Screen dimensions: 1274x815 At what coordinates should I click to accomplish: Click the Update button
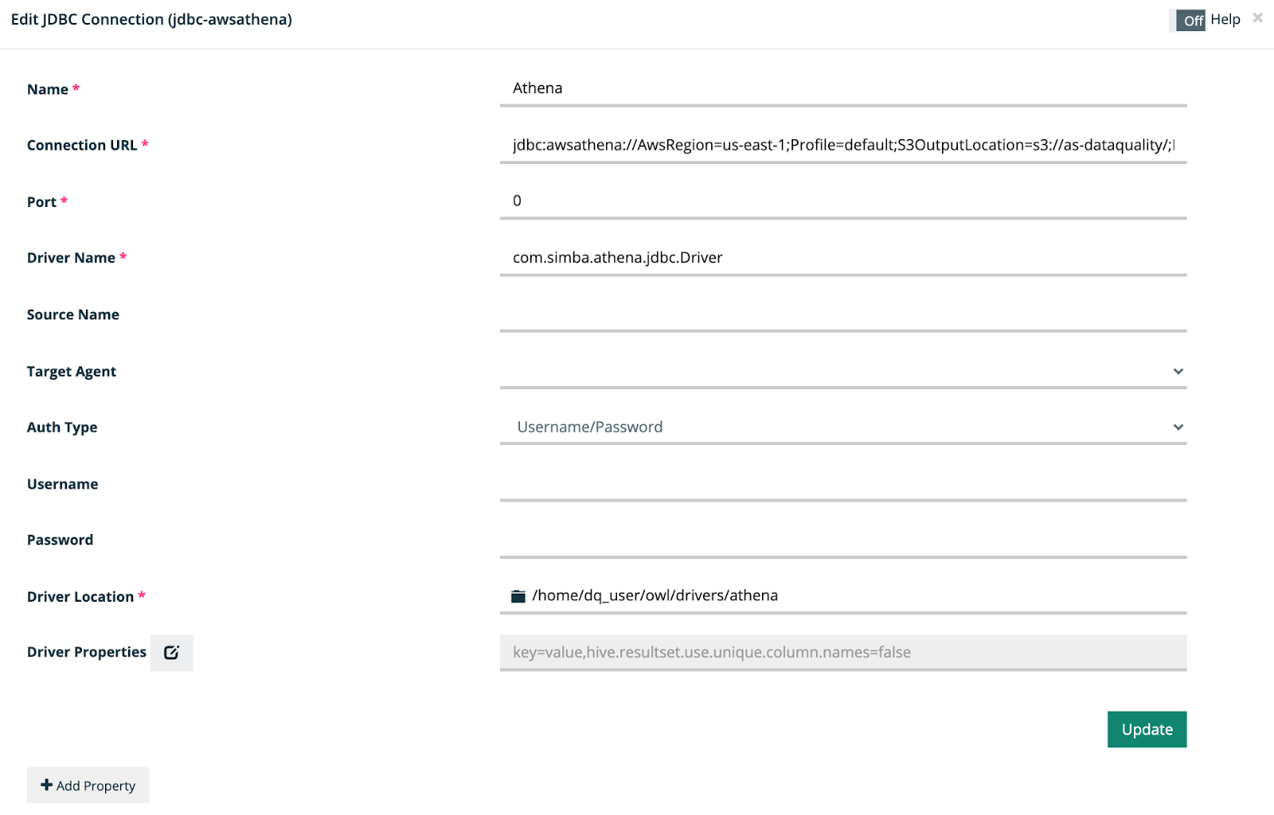[x=1147, y=729]
